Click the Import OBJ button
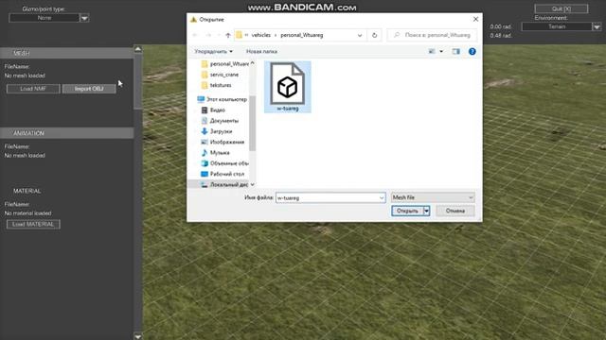The image size is (606, 340). click(x=89, y=89)
